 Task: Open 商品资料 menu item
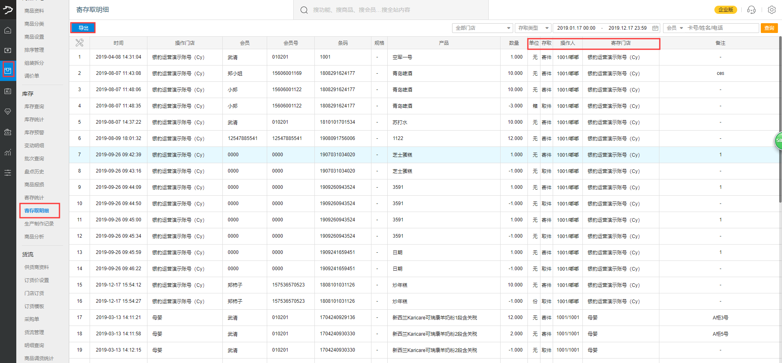pyautogui.click(x=34, y=11)
